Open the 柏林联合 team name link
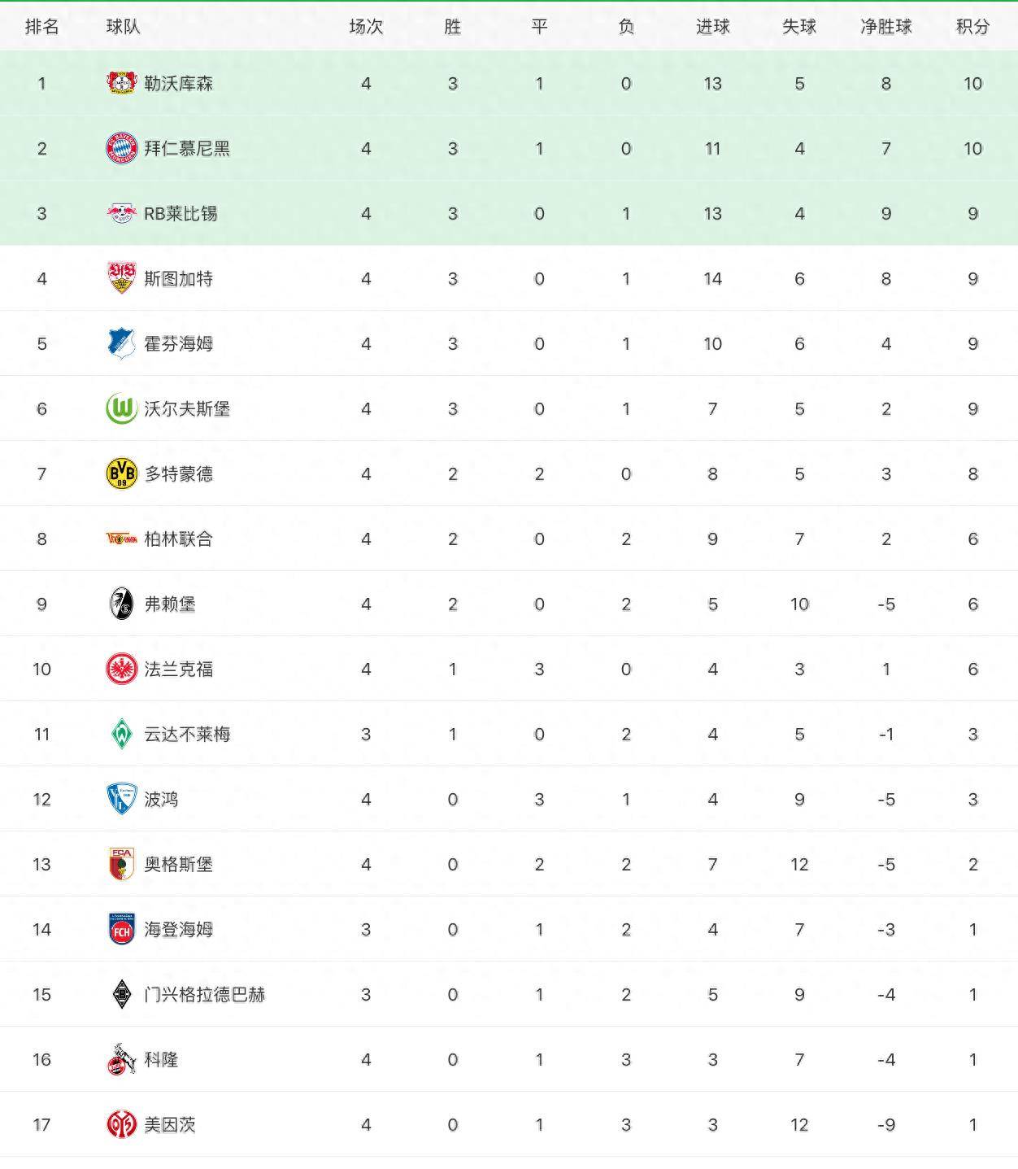Viewport: 1018px width, 1169px height. pos(178,539)
